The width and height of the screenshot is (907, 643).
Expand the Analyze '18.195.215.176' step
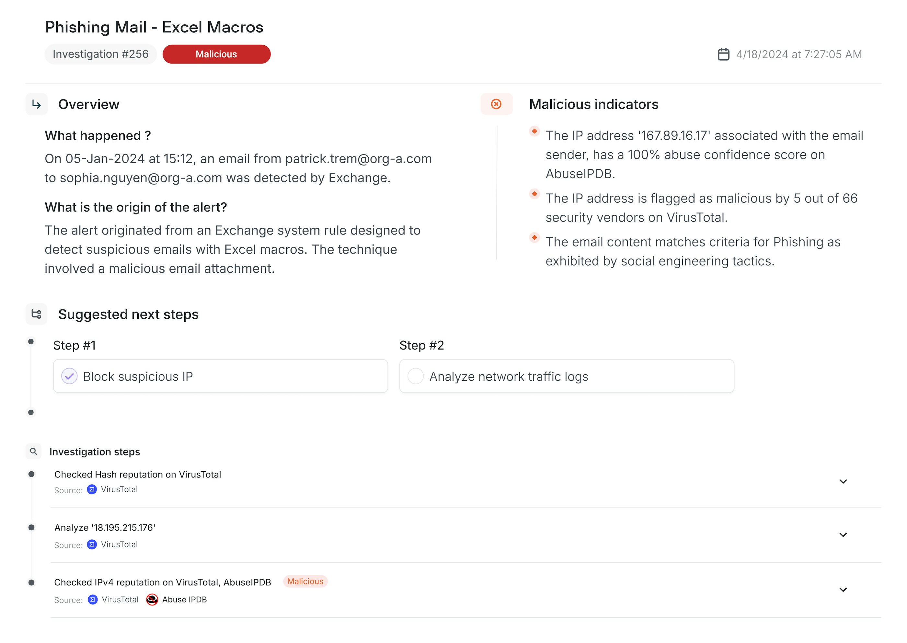[x=843, y=535]
